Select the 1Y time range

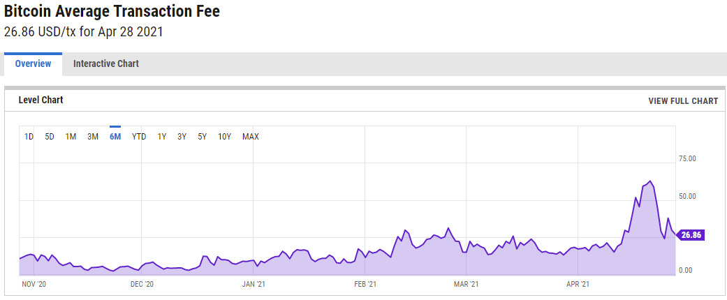pos(162,137)
